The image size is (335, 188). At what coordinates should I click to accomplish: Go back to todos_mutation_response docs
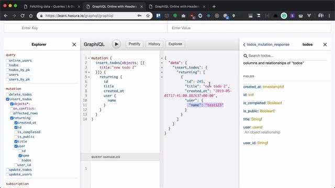[x=266, y=44]
